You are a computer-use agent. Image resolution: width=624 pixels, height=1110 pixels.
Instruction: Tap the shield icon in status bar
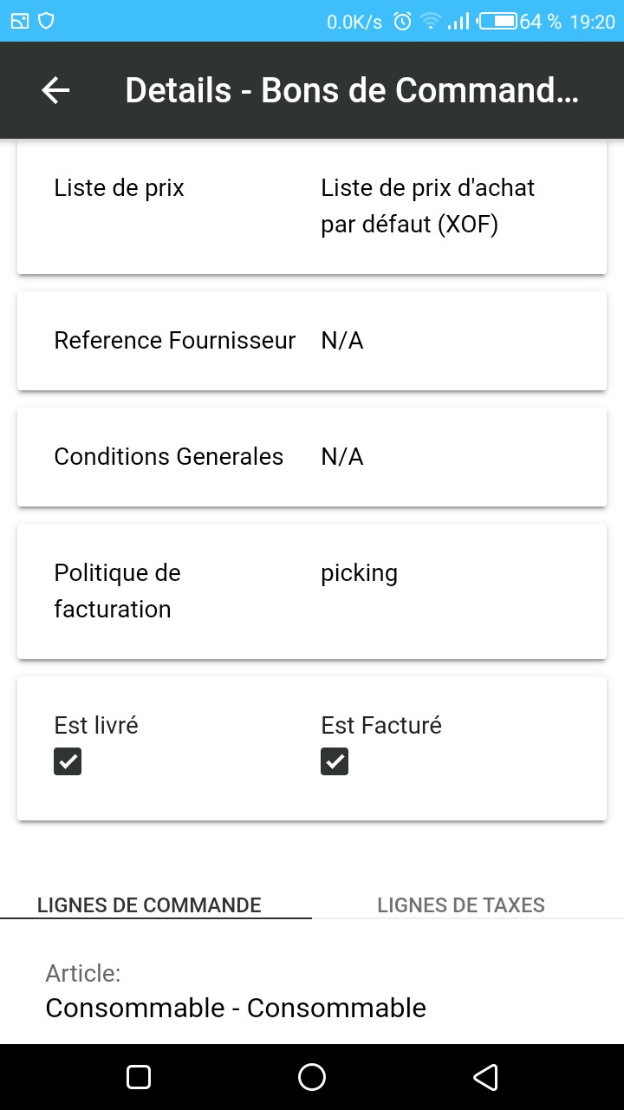pos(46,21)
